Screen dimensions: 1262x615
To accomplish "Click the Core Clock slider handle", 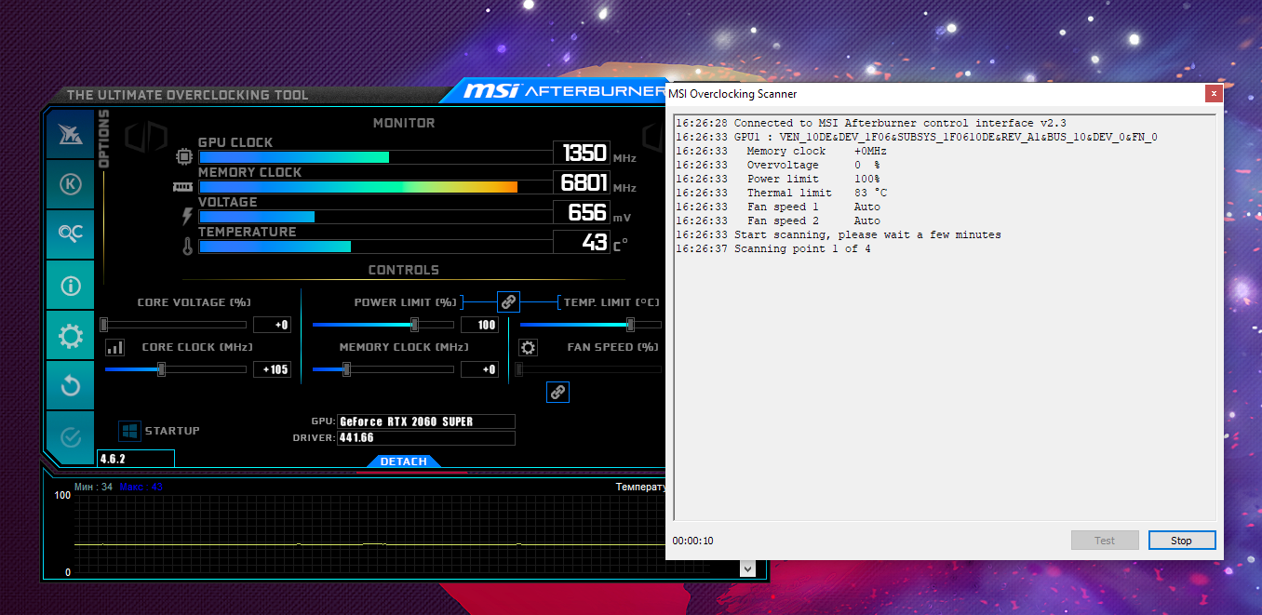I will click(161, 369).
